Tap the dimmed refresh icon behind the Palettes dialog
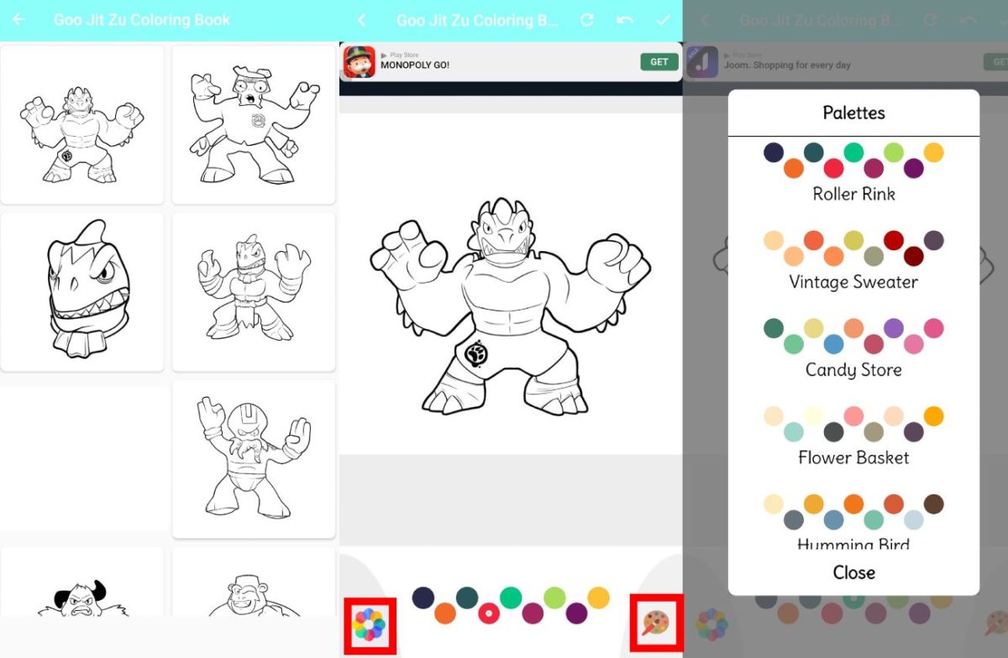Screen dimensions: 1008x658 tap(930, 20)
